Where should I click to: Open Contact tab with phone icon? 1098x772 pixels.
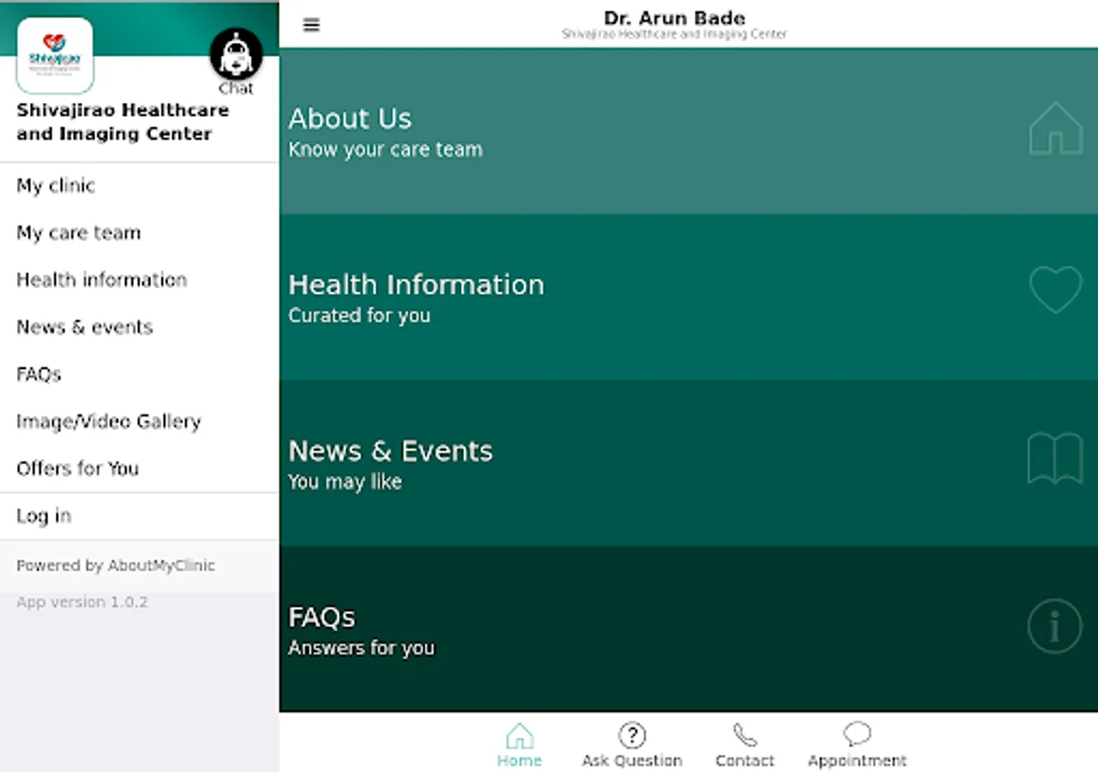tap(745, 745)
